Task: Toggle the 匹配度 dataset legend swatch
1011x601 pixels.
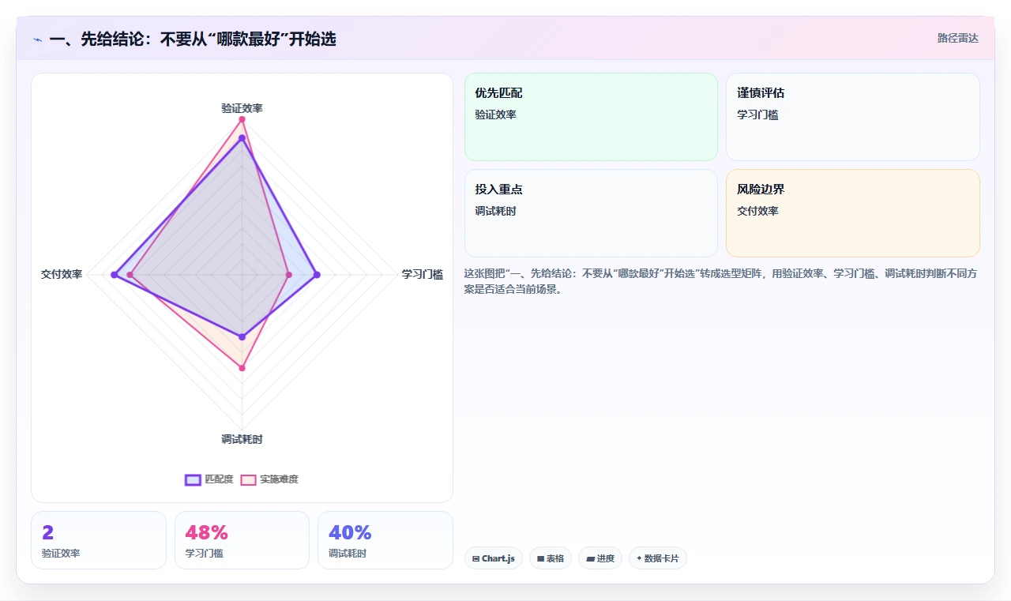Action: tap(193, 479)
